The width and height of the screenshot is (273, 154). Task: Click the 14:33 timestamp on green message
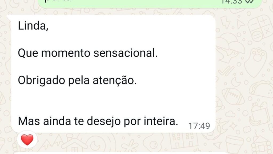point(231,1)
